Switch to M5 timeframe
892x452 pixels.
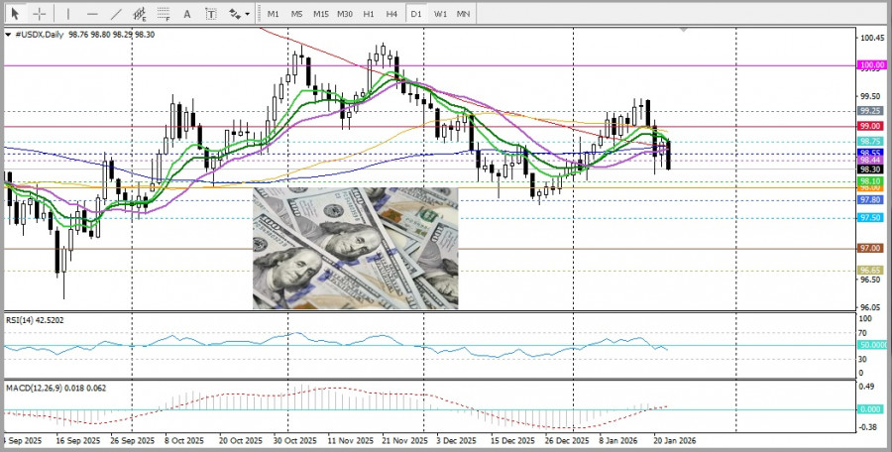click(x=296, y=14)
